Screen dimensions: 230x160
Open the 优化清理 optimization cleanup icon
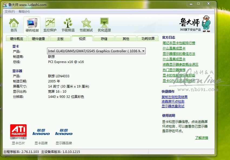click(104, 25)
